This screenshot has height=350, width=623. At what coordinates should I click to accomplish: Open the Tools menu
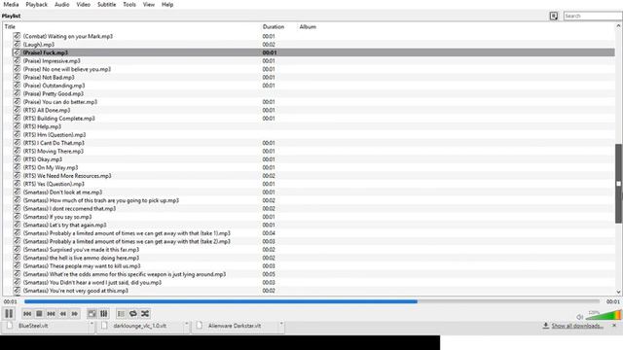(x=129, y=4)
